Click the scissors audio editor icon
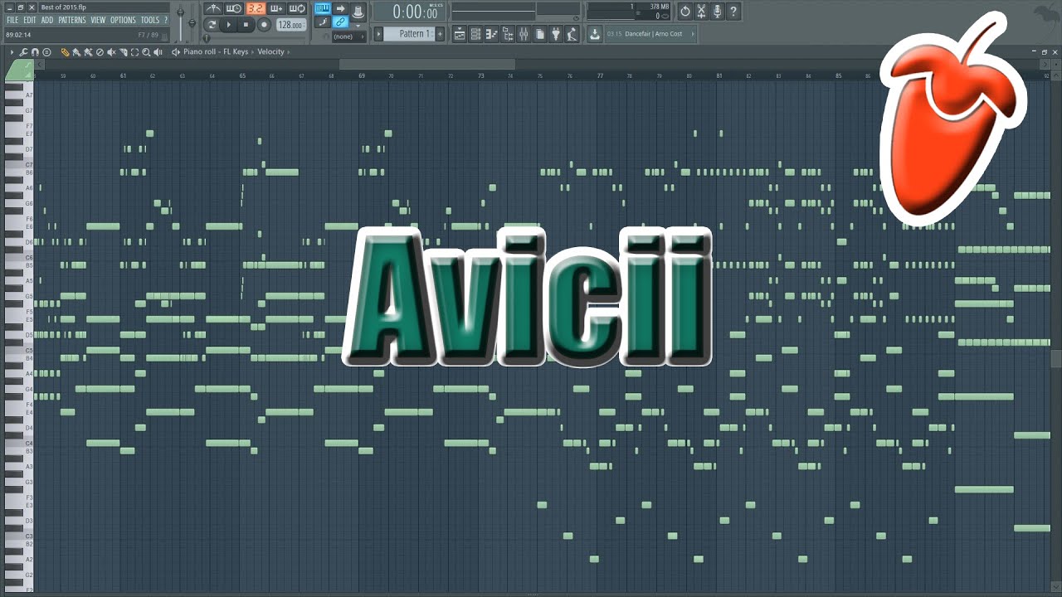Viewport: 1062px width, 597px height. (x=701, y=12)
